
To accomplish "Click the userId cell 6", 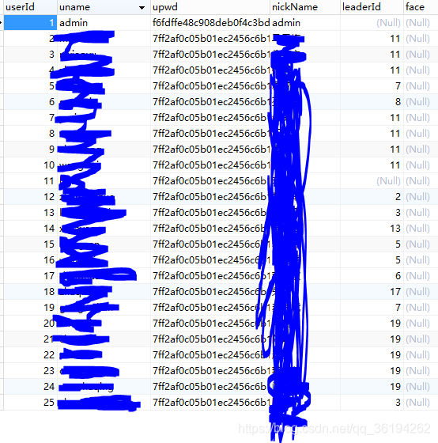I will [30, 102].
